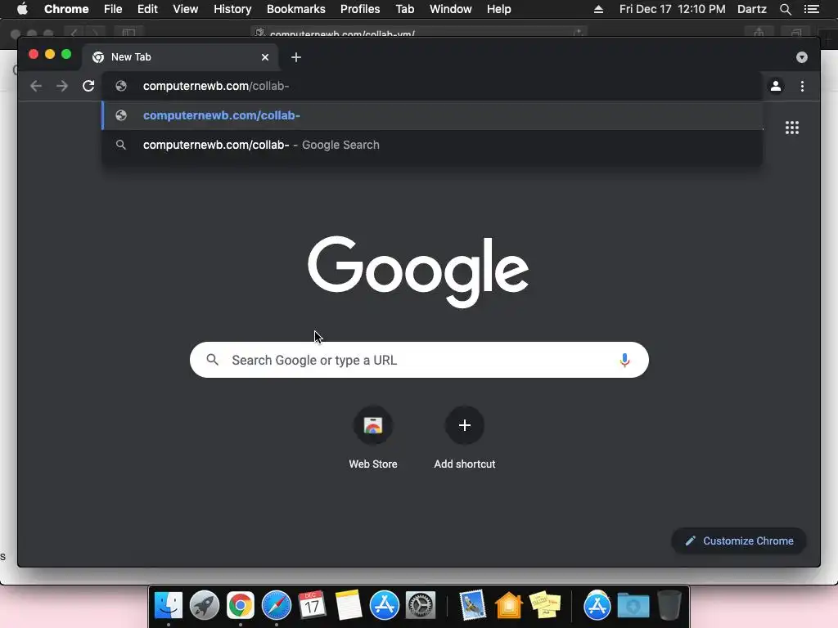Open Safari compass icon in Dock
Screen dimensions: 838x628
(x=277, y=605)
